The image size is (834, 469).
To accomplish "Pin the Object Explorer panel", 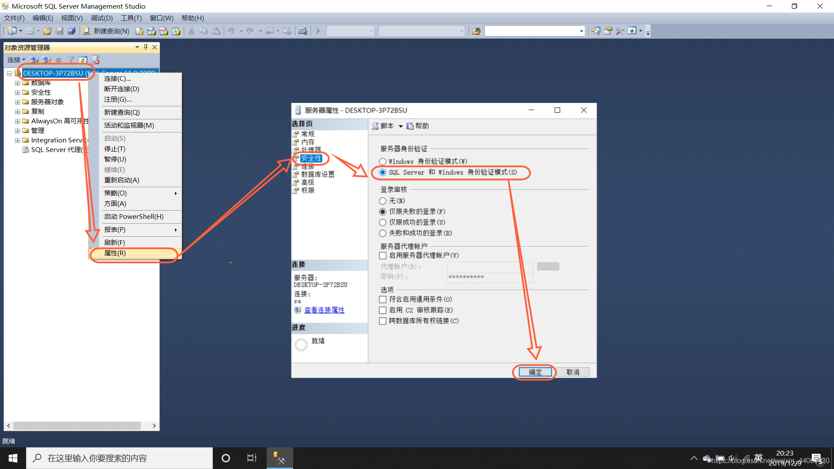I will (x=146, y=47).
